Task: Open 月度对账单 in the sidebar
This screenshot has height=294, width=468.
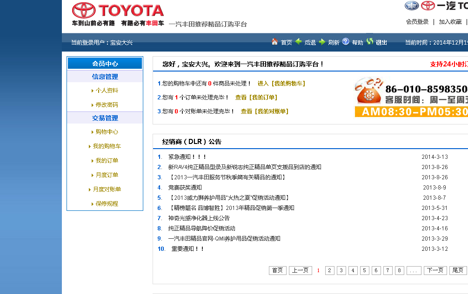Action: (107, 189)
